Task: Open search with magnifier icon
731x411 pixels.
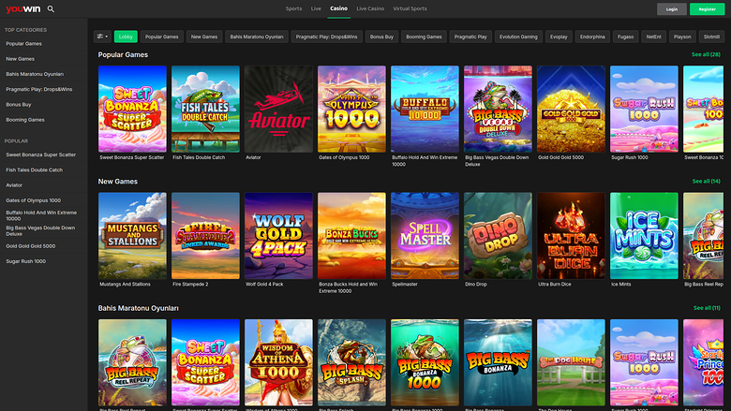Action: pyautogui.click(x=51, y=8)
